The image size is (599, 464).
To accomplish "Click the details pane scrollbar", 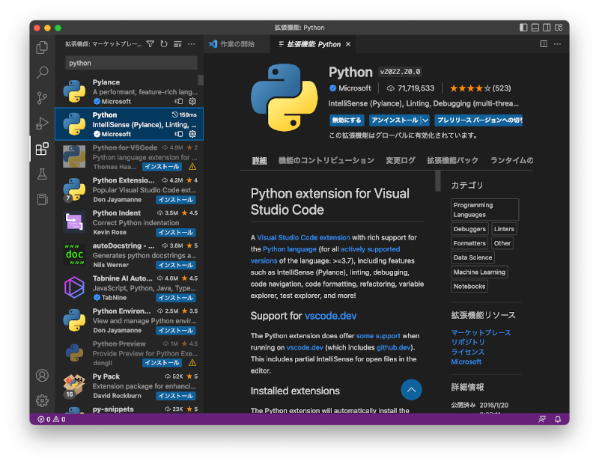I will click(x=438, y=180).
